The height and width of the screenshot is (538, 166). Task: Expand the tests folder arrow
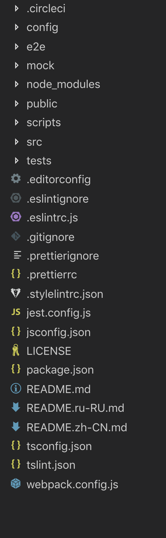tap(17, 160)
